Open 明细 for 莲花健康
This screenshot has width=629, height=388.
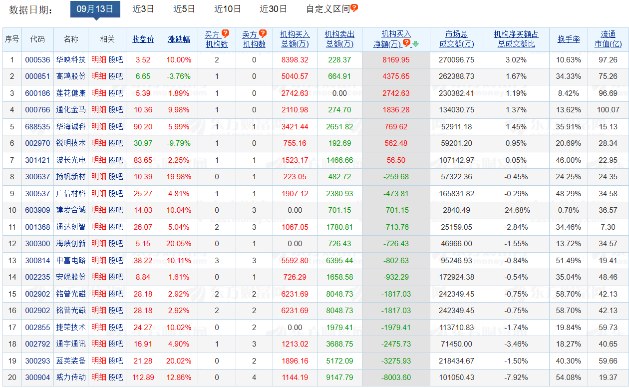[99, 93]
